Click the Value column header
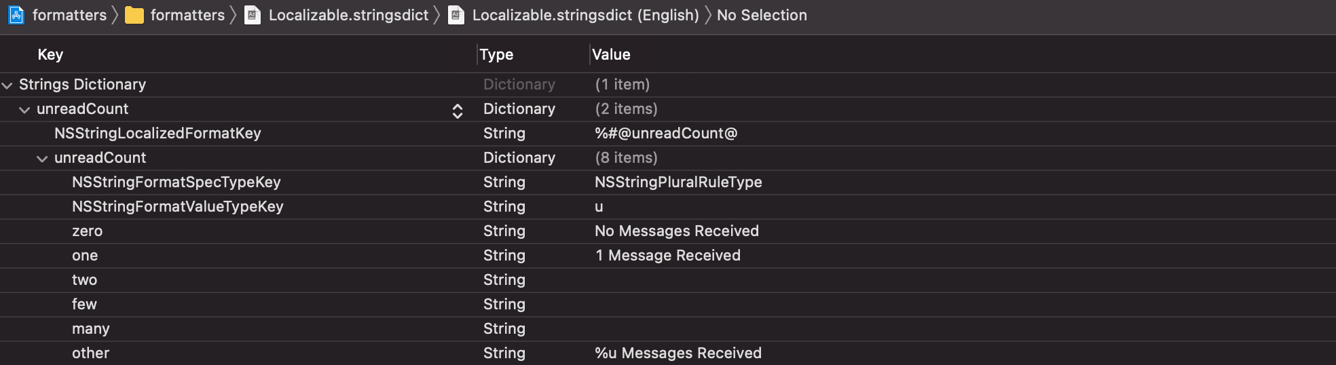This screenshot has height=365, width=1336. click(x=611, y=54)
